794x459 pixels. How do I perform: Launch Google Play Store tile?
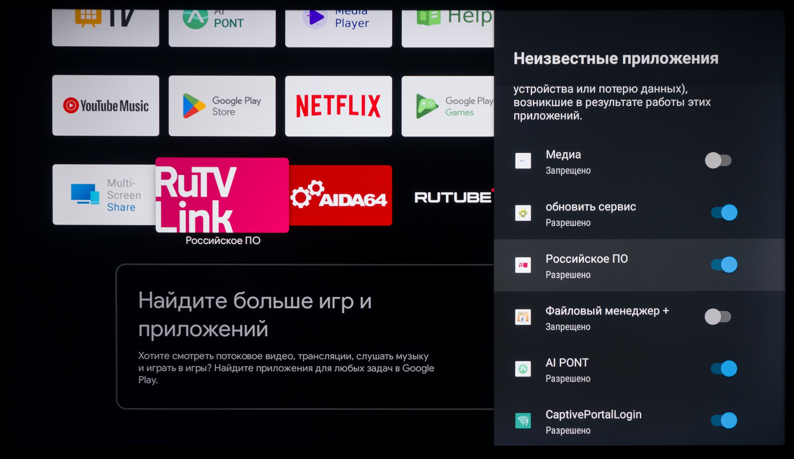click(222, 106)
